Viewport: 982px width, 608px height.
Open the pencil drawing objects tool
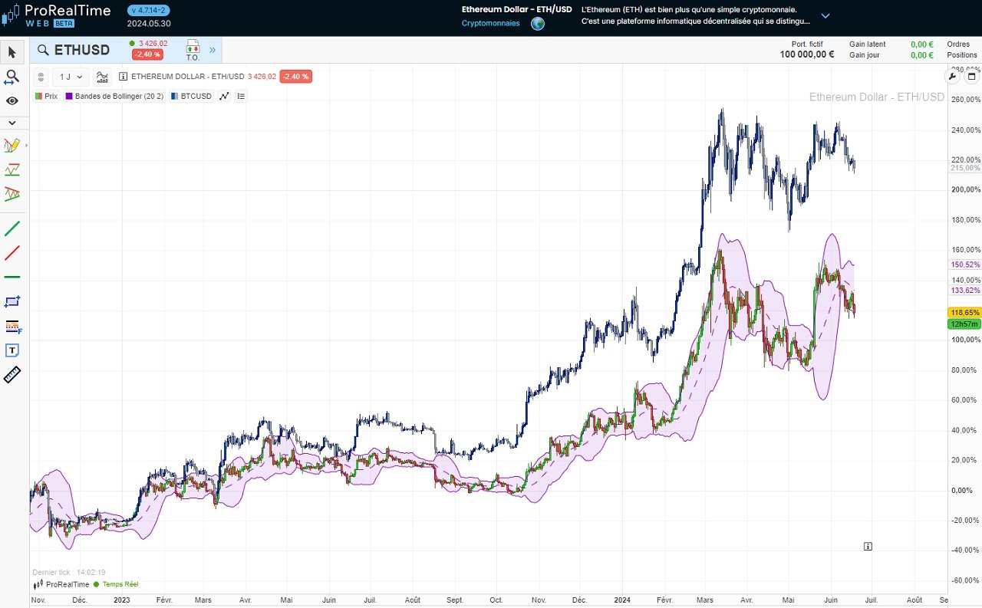click(12, 145)
